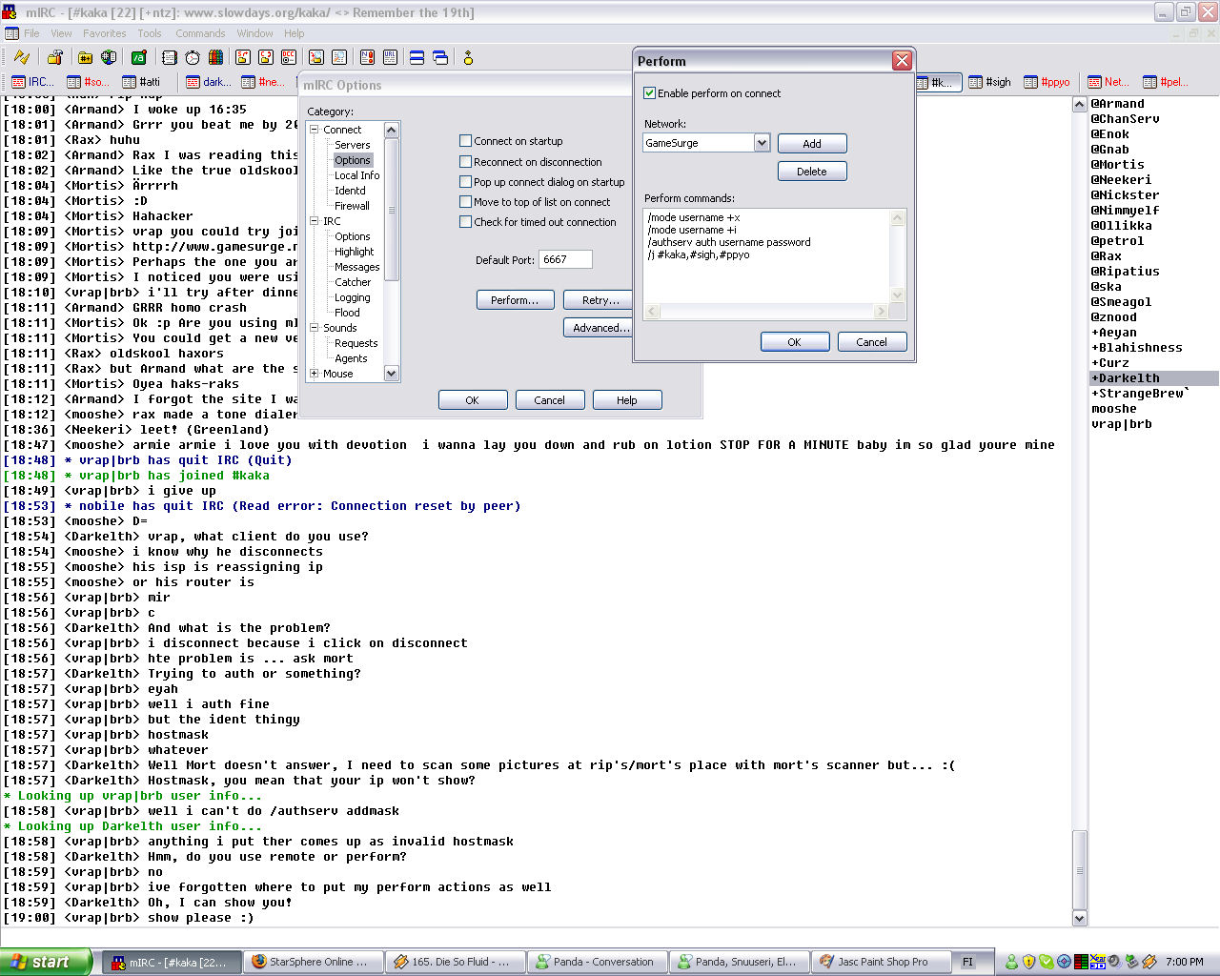The width and height of the screenshot is (1220, 976).
Task: Collapse the Sounds category tree node
Action: 315,328
